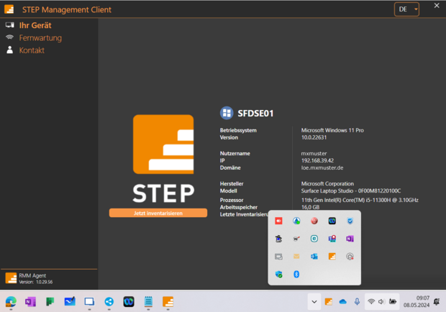The height and width of the screenshot is (312, 446).
Task: Click the volume speaker tray icon
Action: tap(382, 301)
